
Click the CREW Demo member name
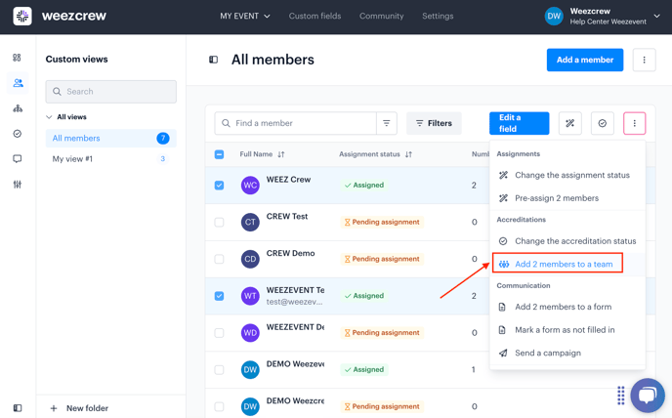[x=290, y=253]
